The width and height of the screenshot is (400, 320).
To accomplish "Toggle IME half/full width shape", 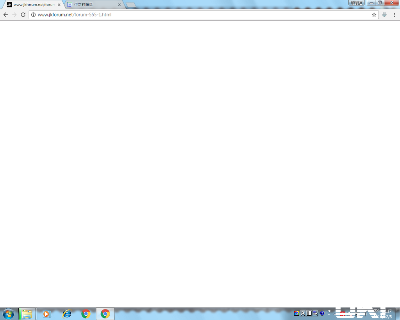I will [309, 313].
